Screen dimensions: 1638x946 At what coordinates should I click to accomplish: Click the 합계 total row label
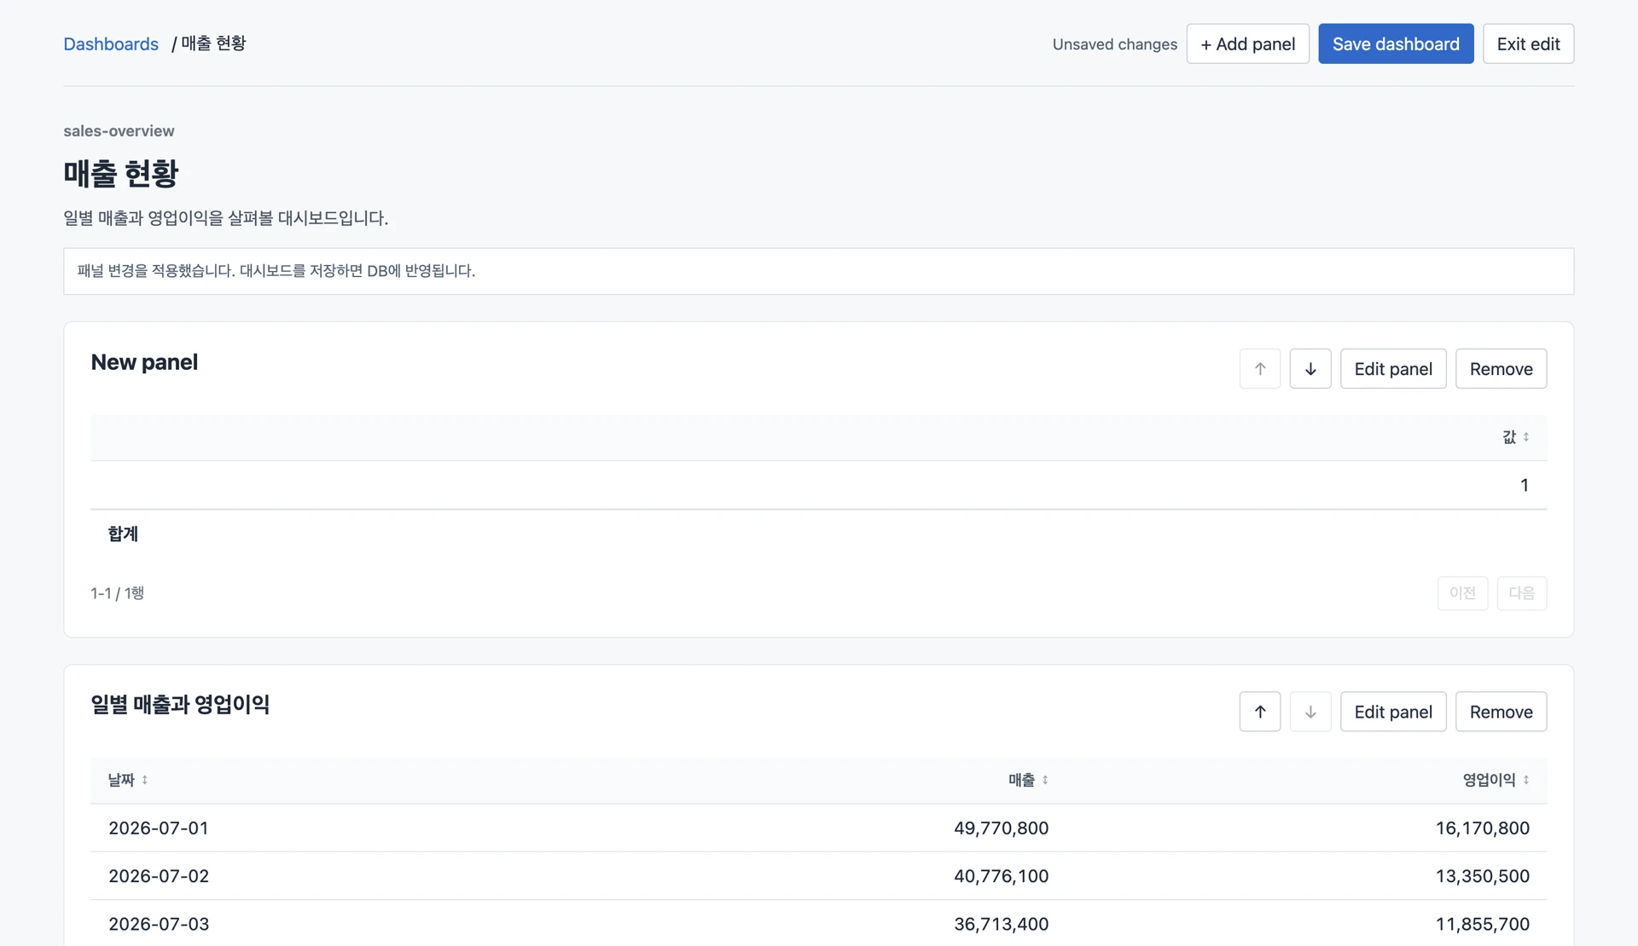(123, 534)
